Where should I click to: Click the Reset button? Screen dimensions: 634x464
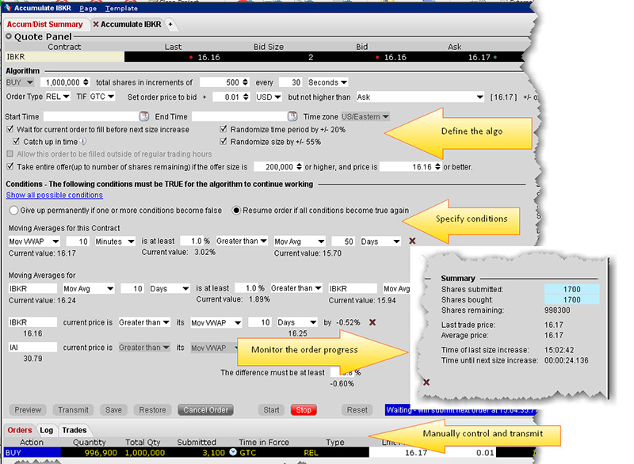(x=357, y=410)
